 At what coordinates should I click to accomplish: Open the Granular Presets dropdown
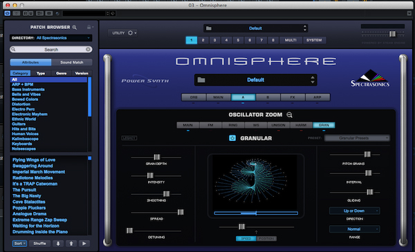point(357,138)
